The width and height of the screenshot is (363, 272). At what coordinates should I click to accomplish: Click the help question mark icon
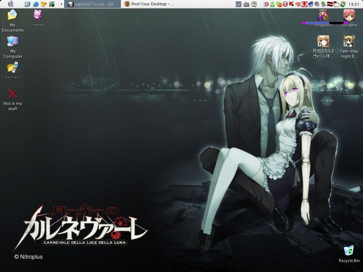(x=254, y=4)
